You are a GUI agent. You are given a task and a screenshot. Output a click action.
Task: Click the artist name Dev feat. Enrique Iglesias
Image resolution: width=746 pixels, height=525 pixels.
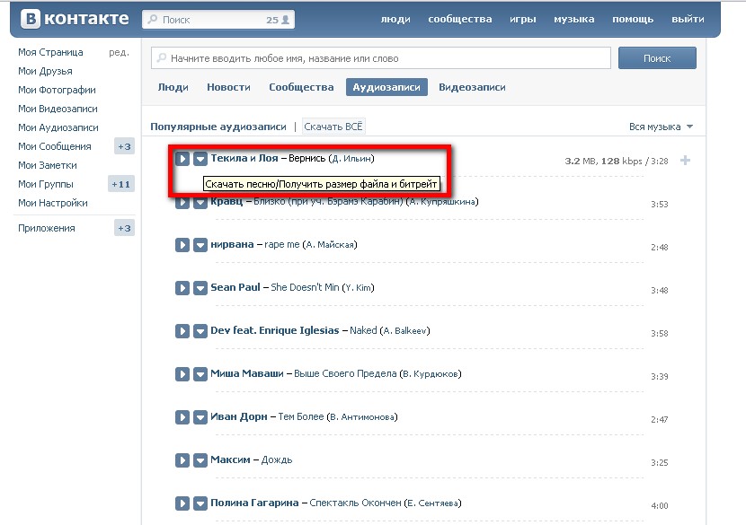tap(275, 330)
